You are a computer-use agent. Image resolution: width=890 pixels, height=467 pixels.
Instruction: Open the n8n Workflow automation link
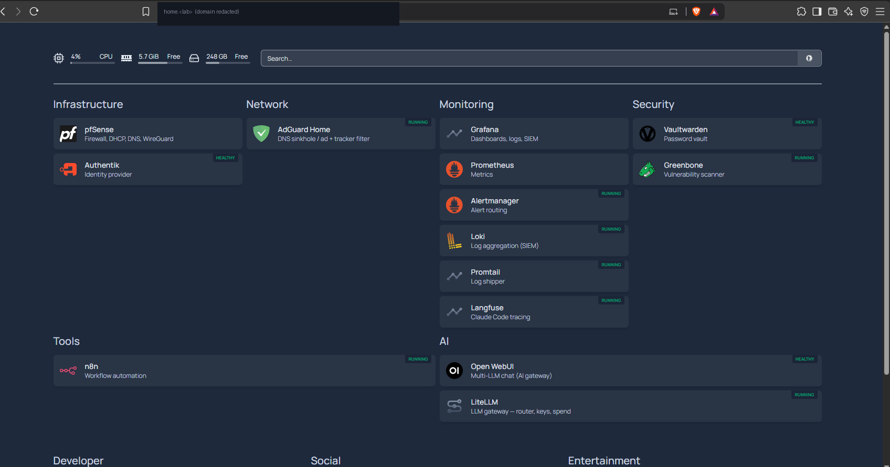click(x=245, y=371)
